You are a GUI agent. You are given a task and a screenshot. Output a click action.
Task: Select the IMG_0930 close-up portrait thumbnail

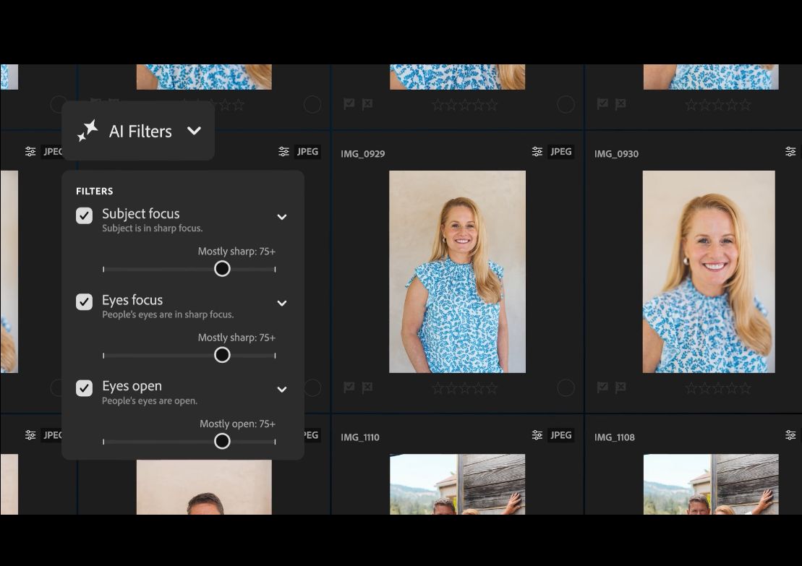coord(709,272)
